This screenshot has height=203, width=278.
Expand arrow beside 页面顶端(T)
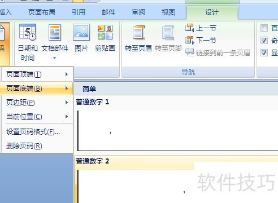coord(67,74)
